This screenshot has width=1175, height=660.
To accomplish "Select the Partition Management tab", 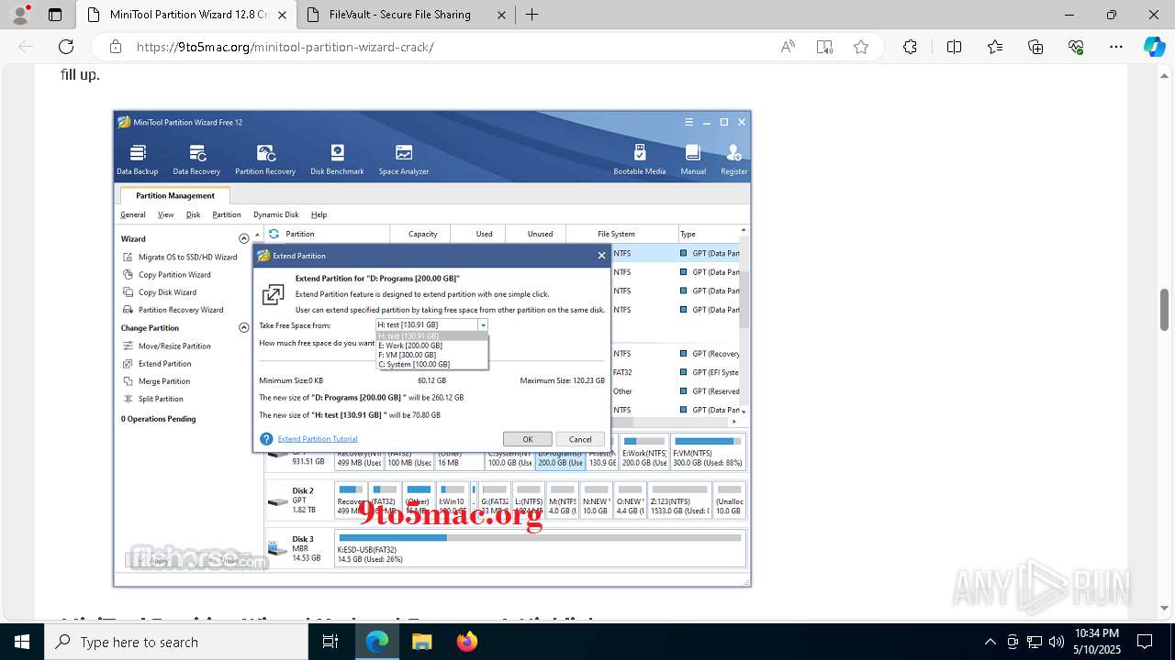I will click(175, 195).
